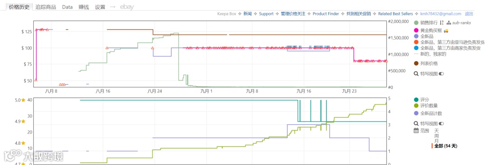487x165 pixels.
Task: Toggle the 全新品计数 legend dot
Action: [x=417, y=113]
